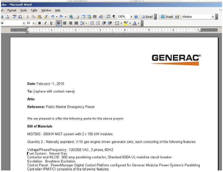Toggle Align Left paragraph alignment
The image size is (223, 172).
[x=59, y=23]
